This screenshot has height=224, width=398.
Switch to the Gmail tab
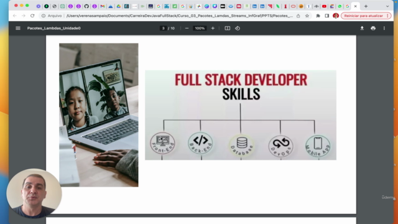click(x=103, y=6)
